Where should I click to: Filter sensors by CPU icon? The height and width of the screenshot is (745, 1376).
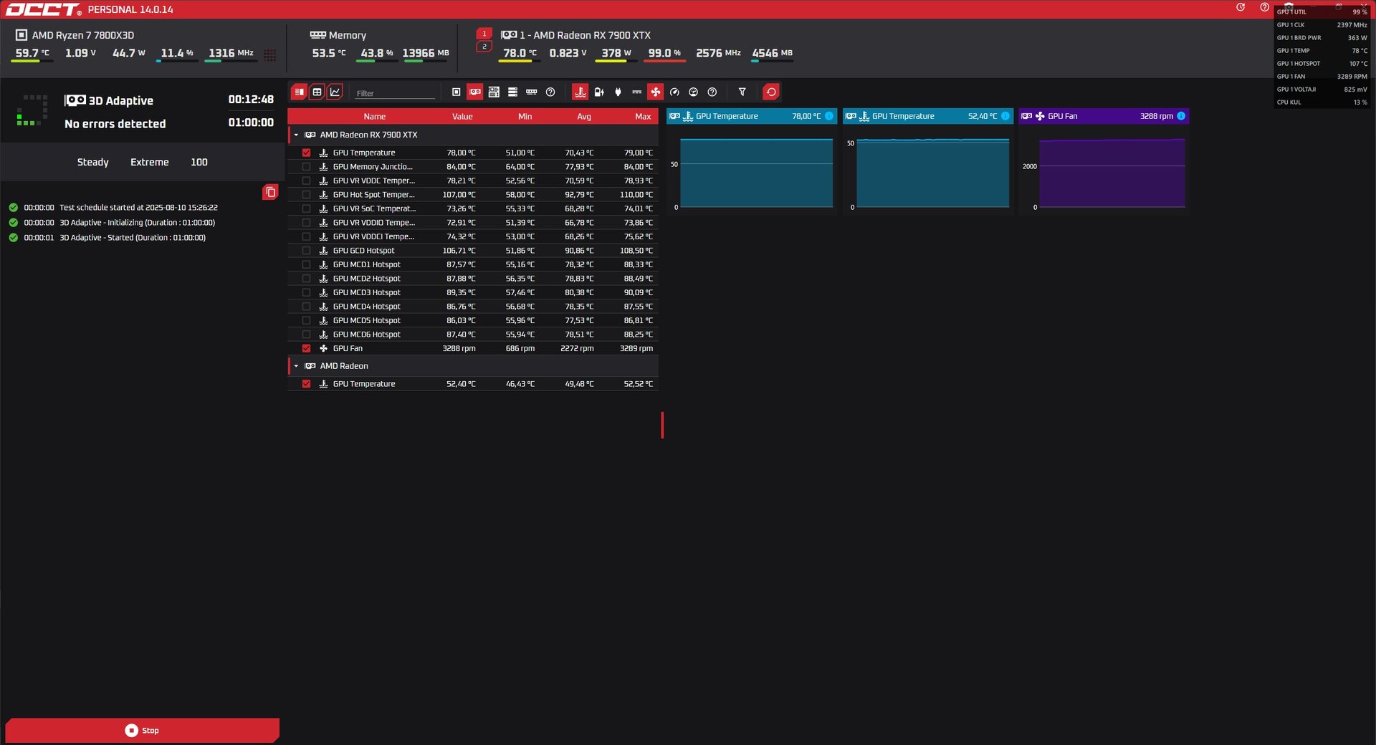point(456,92)
